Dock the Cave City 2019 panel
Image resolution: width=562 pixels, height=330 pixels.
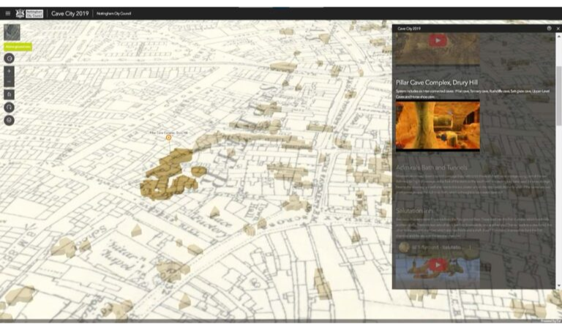549,29
